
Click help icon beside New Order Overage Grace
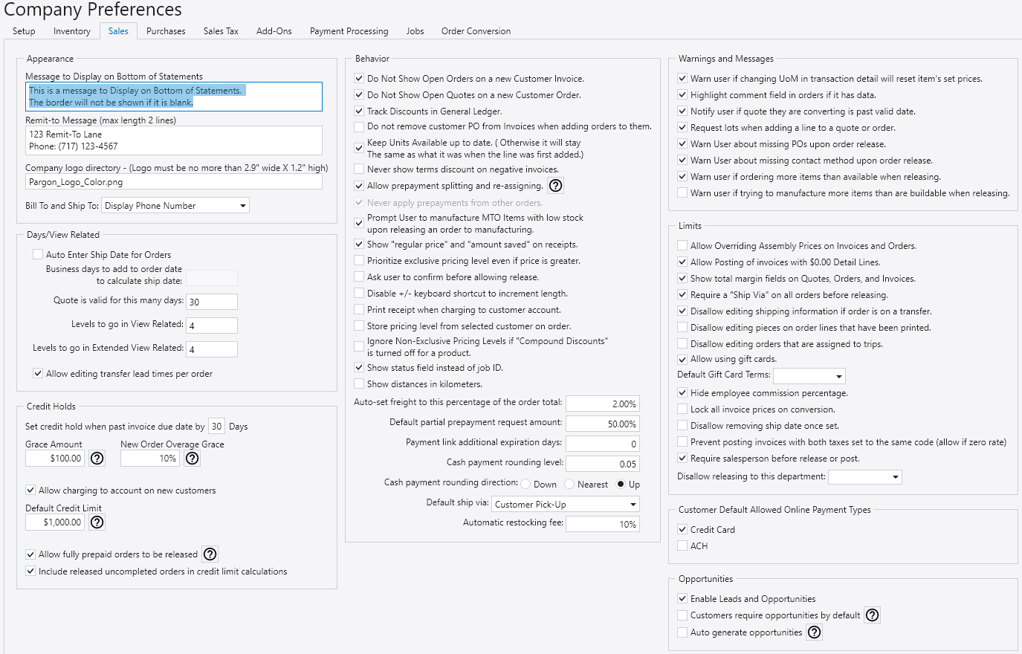[192, 459]
